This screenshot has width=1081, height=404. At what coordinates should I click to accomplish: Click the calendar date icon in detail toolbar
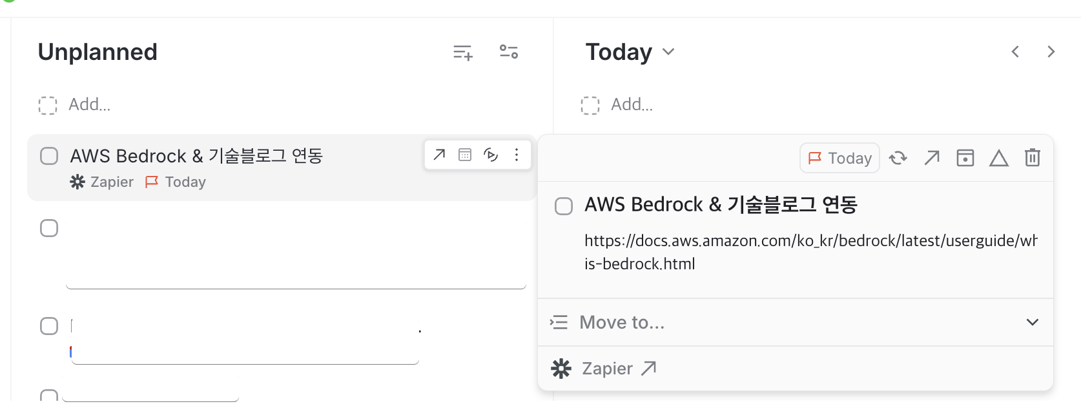965,158
